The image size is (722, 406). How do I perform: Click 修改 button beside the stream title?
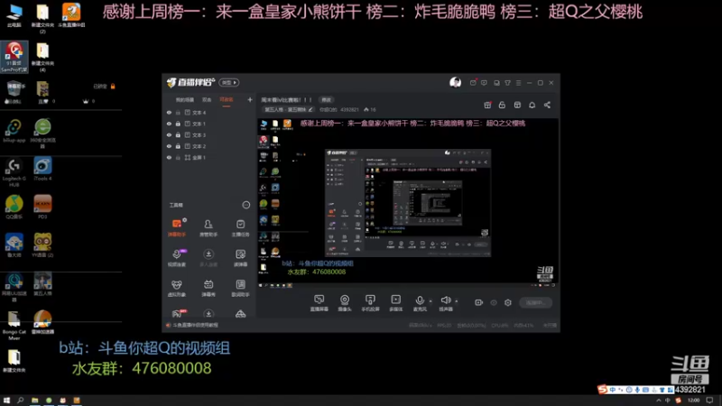pos(327,100)
